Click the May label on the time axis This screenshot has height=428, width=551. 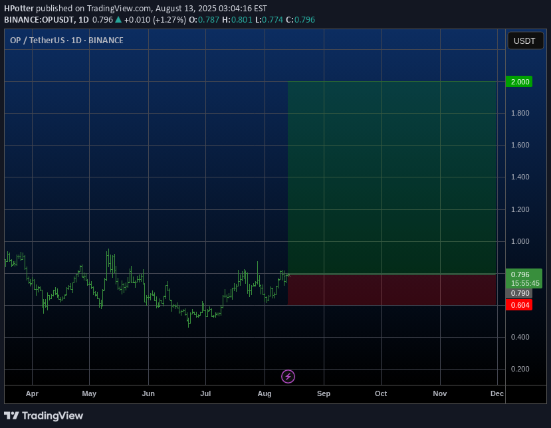point(89,393)
